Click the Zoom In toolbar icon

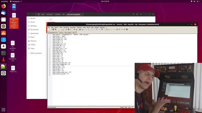pyautogui.click(x=86, y=29)
